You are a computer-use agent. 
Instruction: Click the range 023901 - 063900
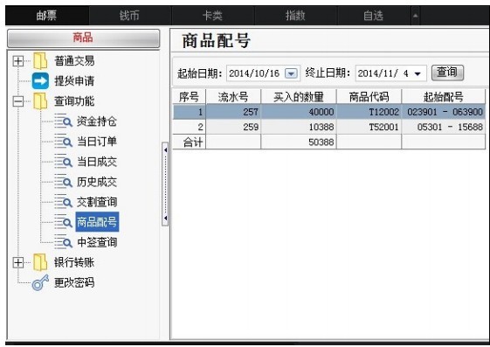pyautogui.click(x=445, y=112)
